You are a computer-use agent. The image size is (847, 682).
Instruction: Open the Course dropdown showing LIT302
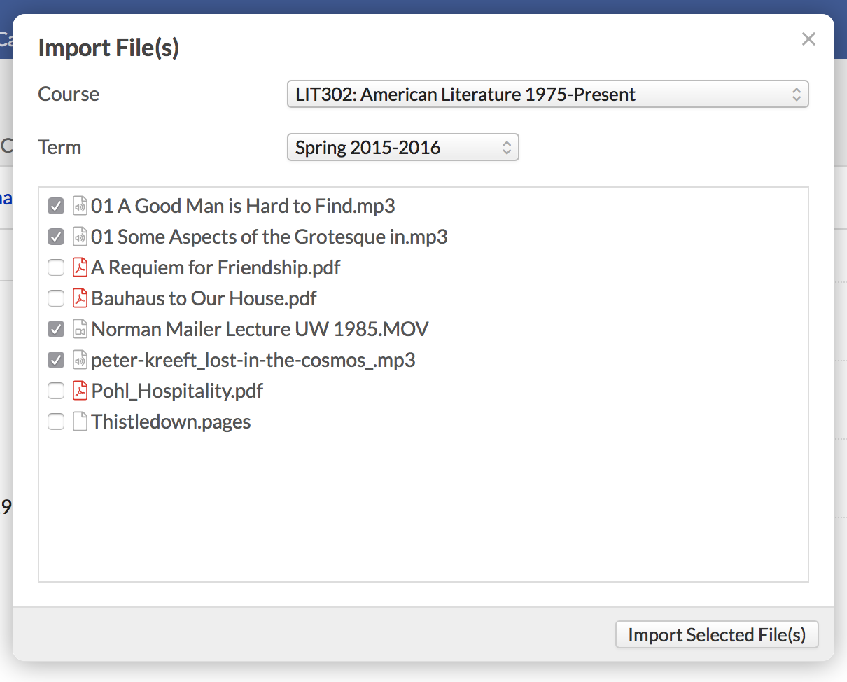click(547, 94)
